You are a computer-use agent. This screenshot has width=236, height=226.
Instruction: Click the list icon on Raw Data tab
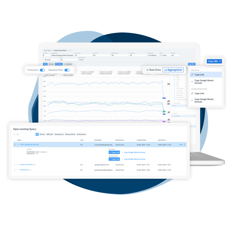click(x=147, y=70)
